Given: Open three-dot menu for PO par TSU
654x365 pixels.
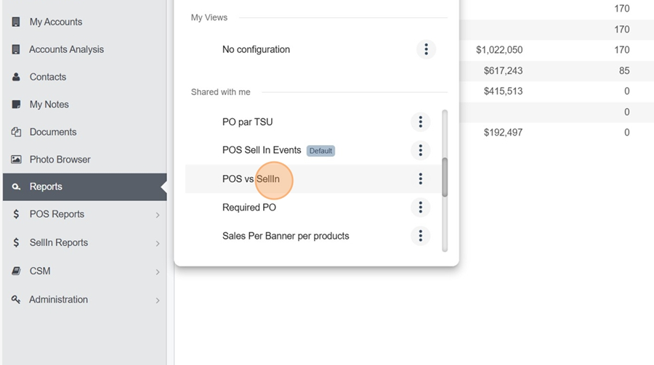Looking at the screenshot, I should click(421, 122).
